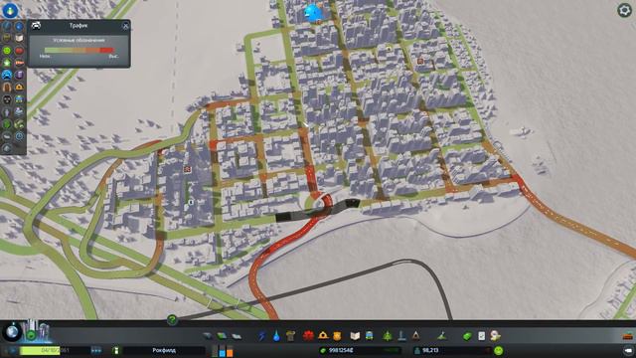636x358 pixels.
Task: Open the Districts tool menu
Action: 237,336
